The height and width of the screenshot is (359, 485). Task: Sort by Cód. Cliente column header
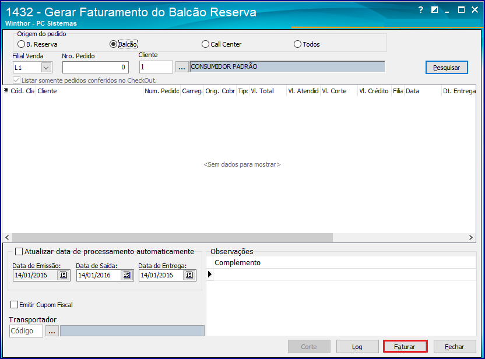pyautogui.click(x=23, y=91)
